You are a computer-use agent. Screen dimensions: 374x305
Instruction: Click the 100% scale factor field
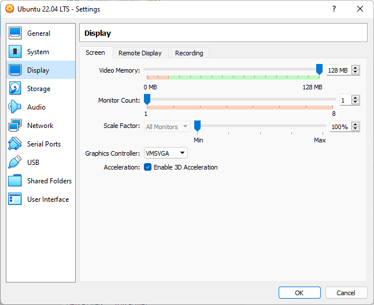(x=340, y=127)
